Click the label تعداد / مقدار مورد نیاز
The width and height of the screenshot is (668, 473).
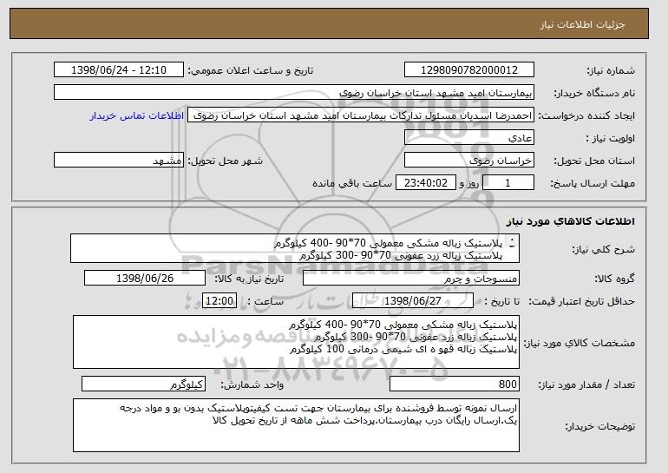coord(586,385)
